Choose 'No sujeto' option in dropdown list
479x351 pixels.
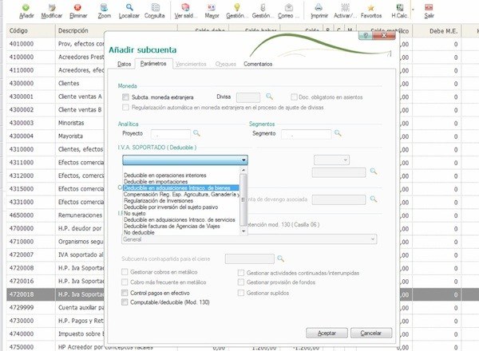click(138, 213)
